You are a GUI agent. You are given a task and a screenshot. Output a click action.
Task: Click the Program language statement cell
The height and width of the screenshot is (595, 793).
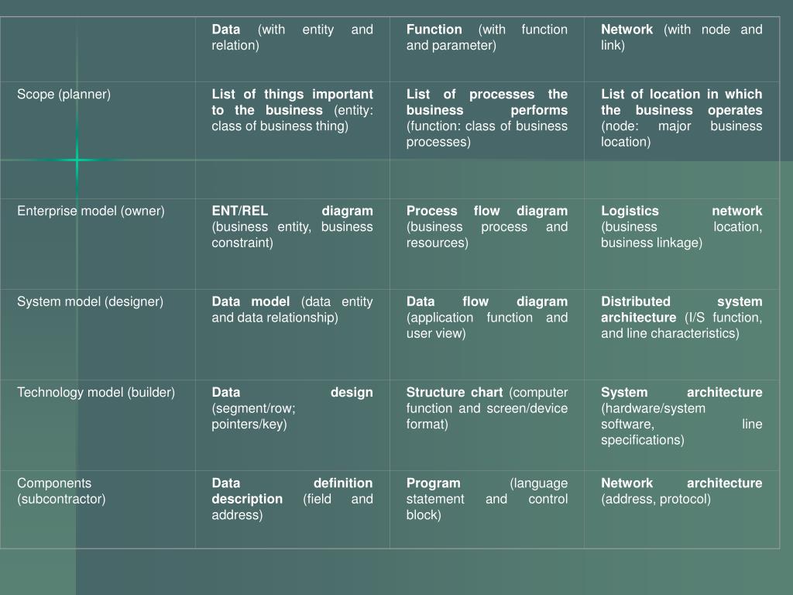click(x=487, y=510)
